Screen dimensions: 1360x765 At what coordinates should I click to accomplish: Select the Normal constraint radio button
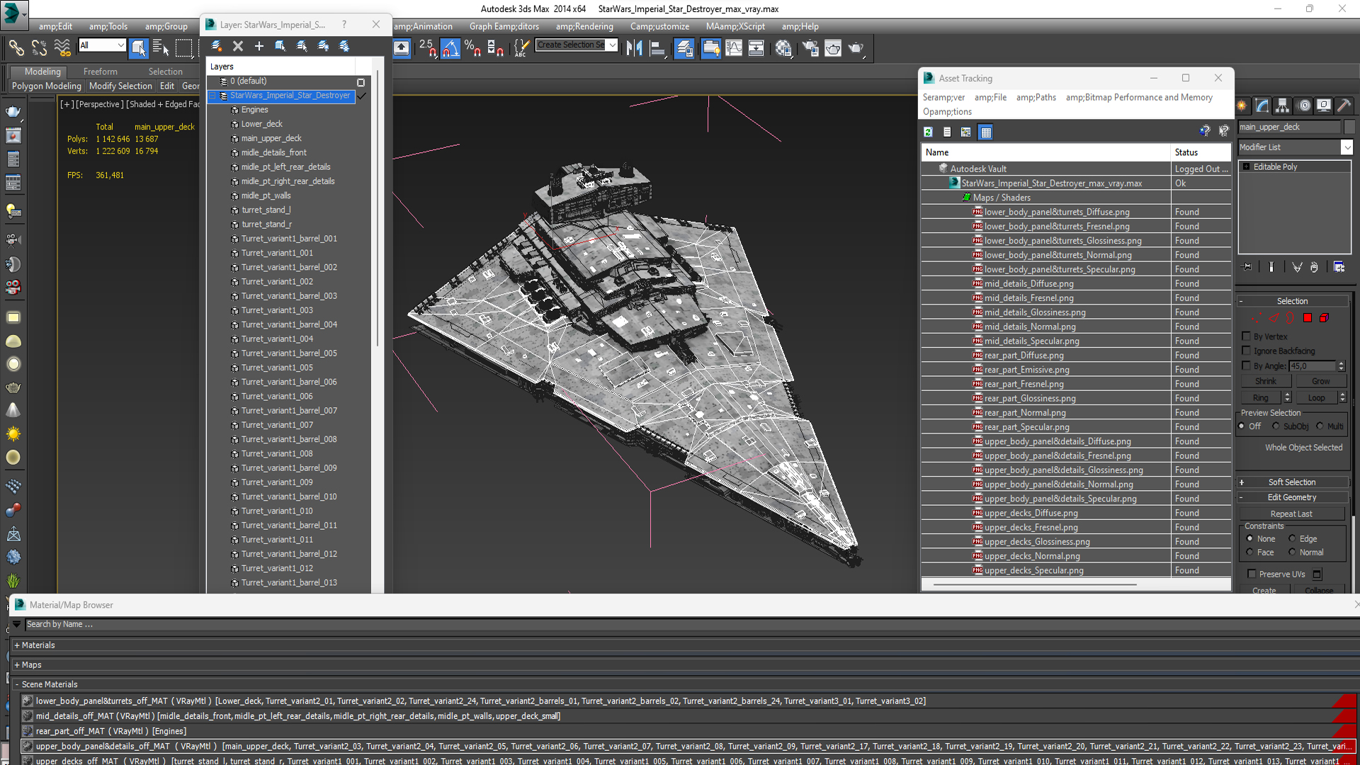click(x=1292, y=552)
